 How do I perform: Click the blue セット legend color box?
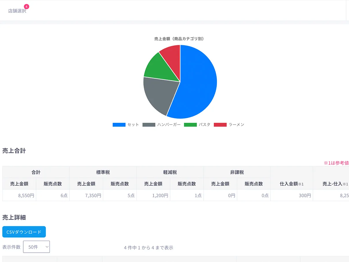(x=119, y=125)
